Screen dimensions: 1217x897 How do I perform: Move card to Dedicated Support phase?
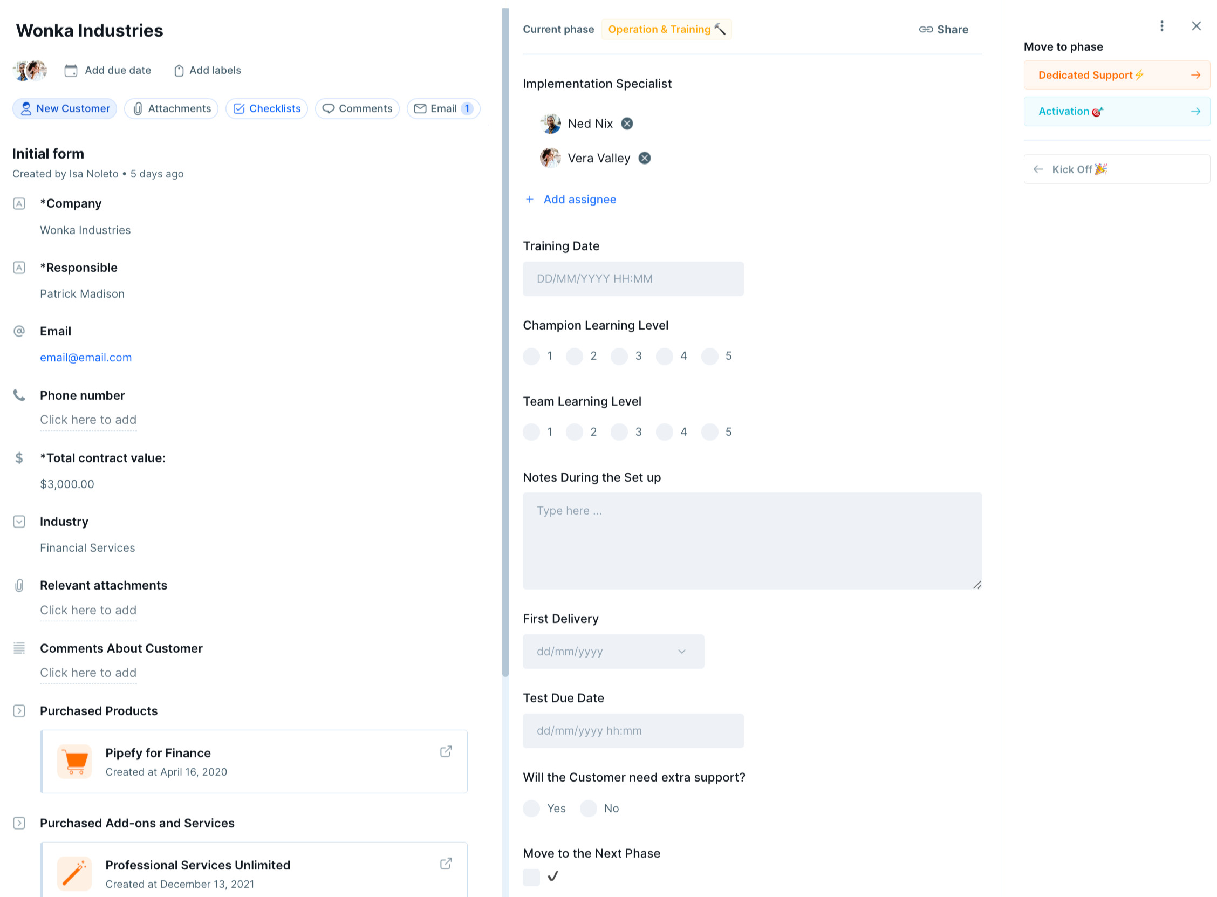[x=1116, y=75]
